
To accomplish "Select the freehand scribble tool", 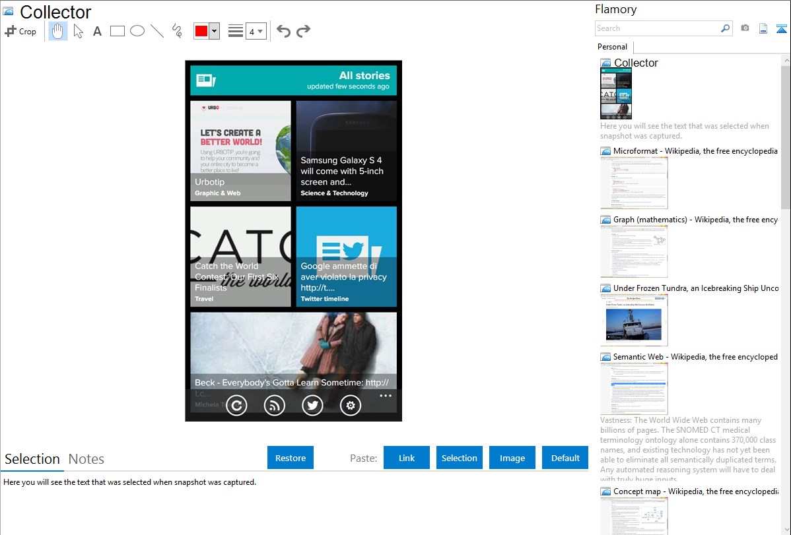I will click(177, 31).
